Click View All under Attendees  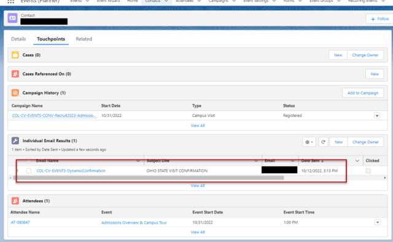[x=198, y=232]
